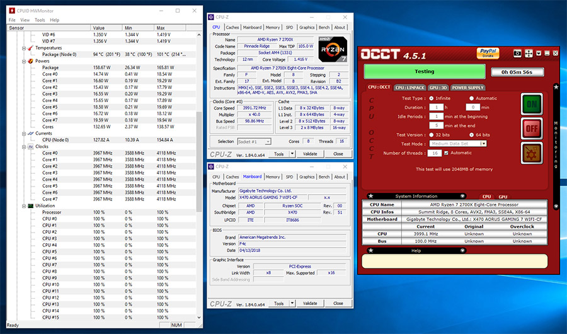Select the 32 bits test version
567x334 pixels.
(432, 135)
